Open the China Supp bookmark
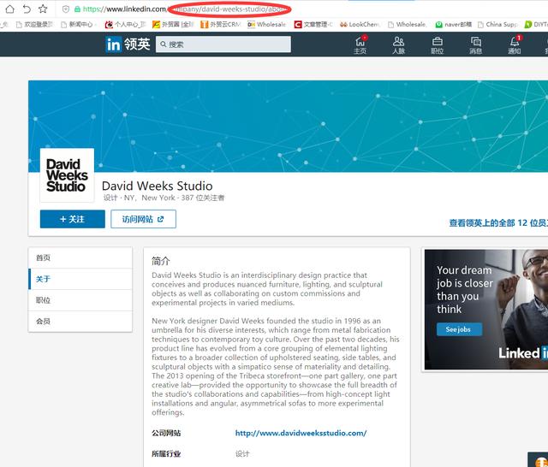The width and height of the screenshot is (548, 467). 497,25
